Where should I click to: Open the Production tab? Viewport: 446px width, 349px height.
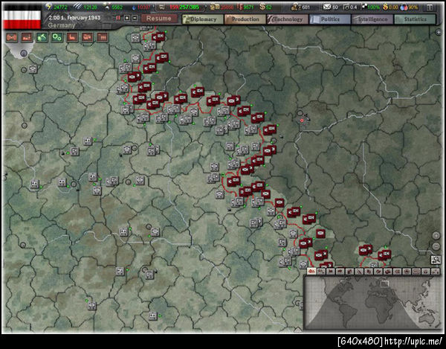click(x=245, y=19)
